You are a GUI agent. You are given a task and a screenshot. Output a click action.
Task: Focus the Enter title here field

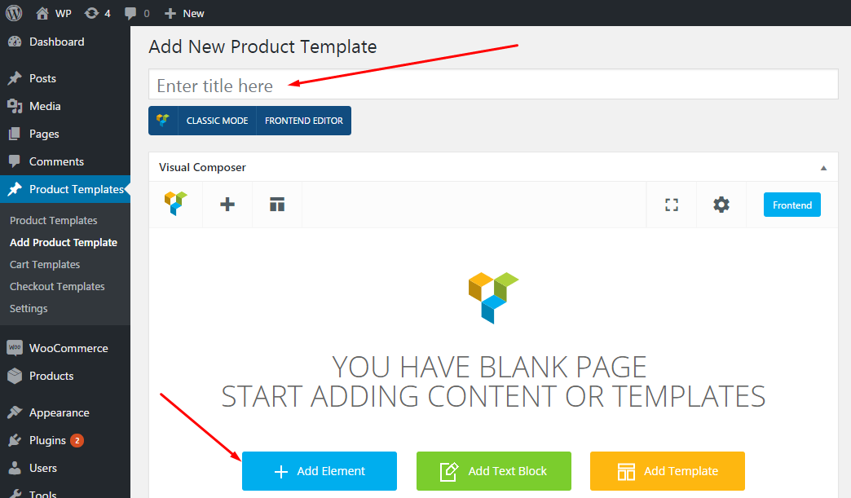(493, 85)
